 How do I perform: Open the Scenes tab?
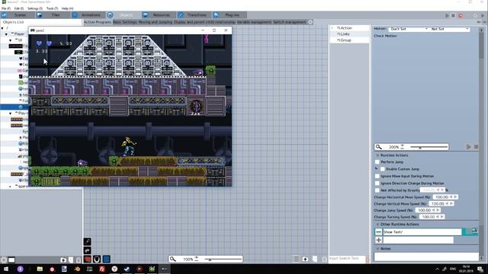tap(17, 15)
